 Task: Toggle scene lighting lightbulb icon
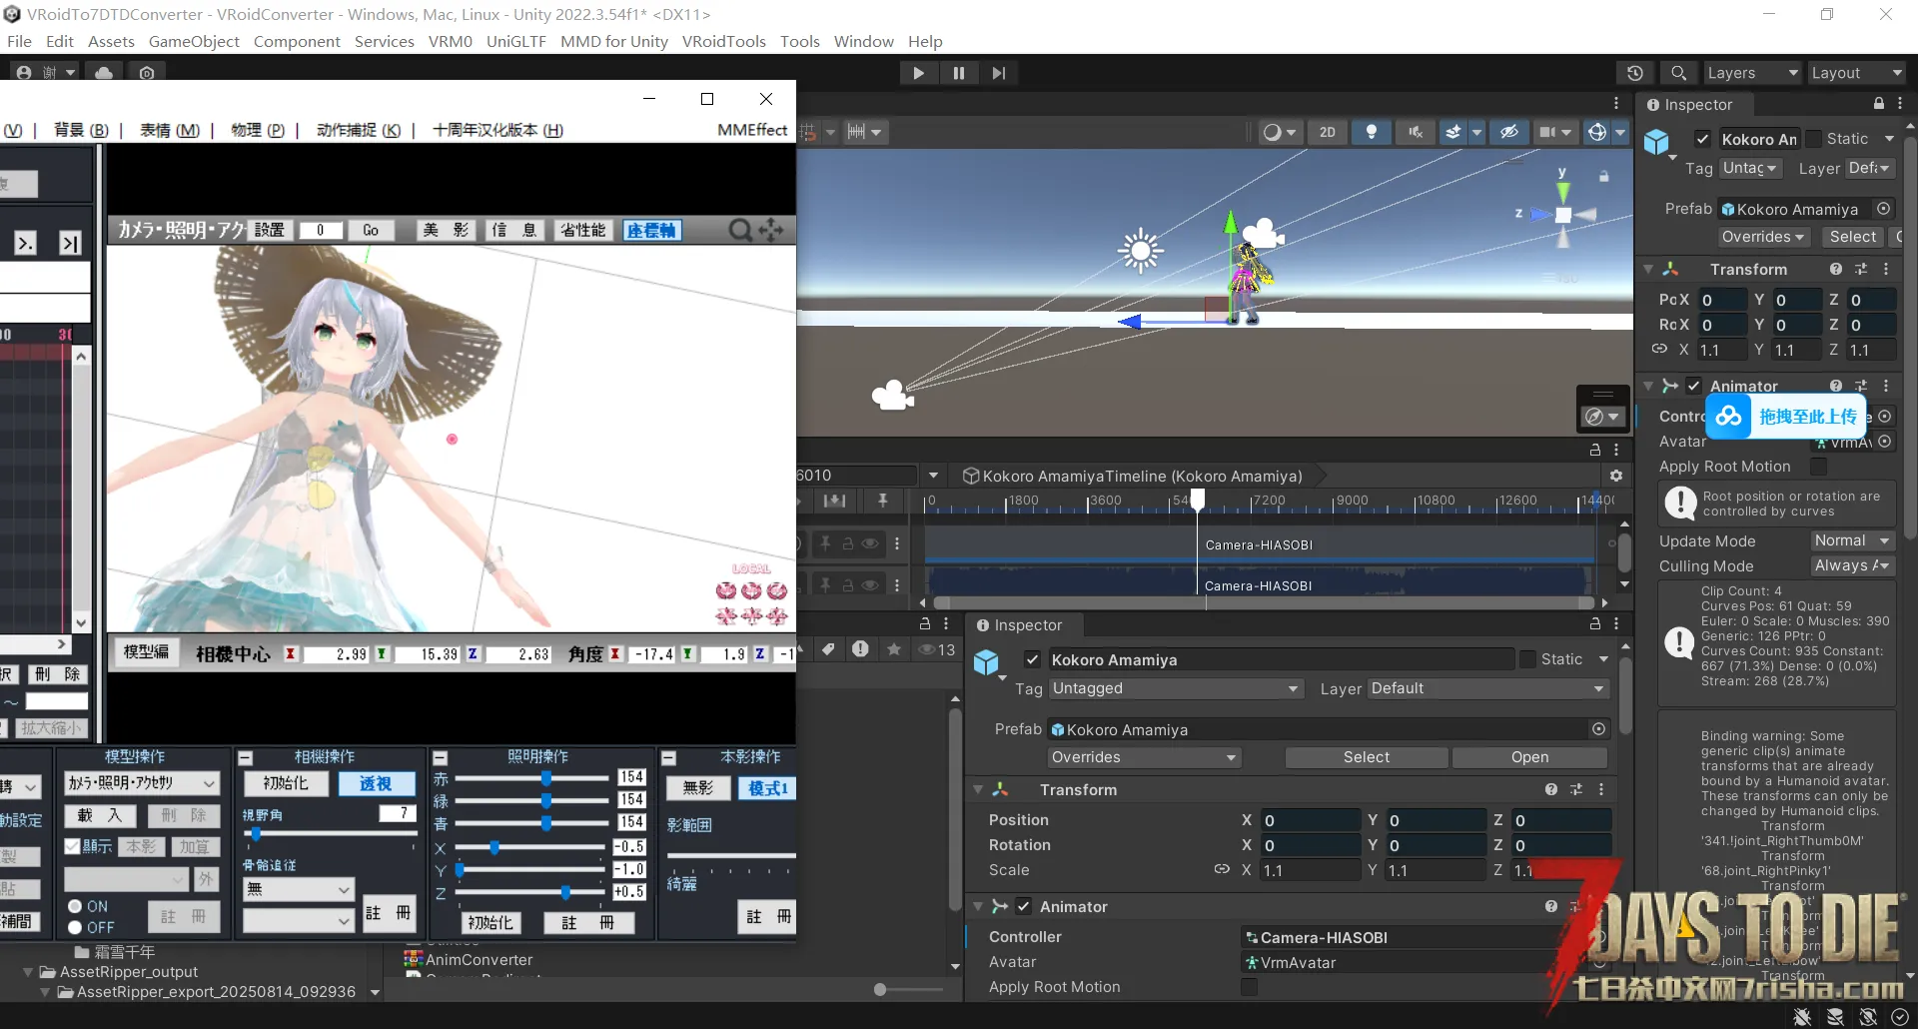[x=1372, y=132]
